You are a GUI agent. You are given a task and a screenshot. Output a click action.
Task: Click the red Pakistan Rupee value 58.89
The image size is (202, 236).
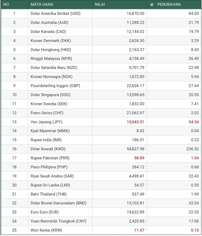tap(139, 158)
